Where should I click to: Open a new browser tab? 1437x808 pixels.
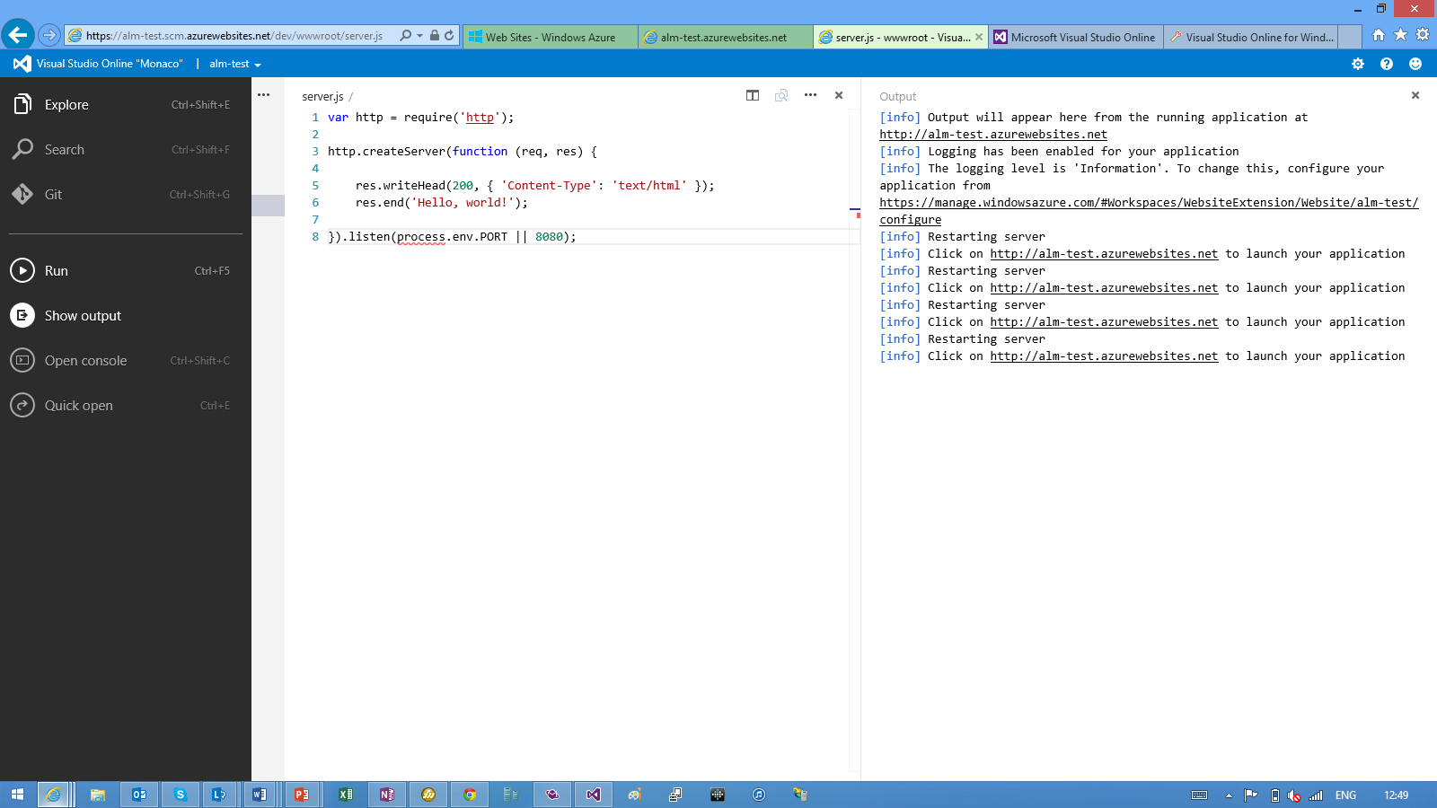(1350, 37)
